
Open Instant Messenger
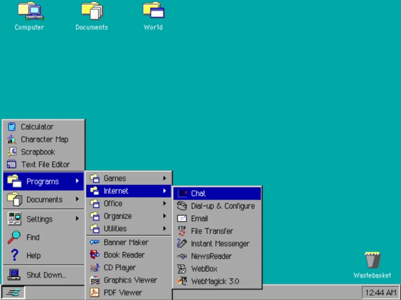220,244
